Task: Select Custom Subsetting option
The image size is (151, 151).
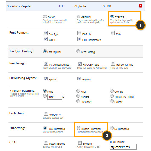Action: tap(79, 128)
